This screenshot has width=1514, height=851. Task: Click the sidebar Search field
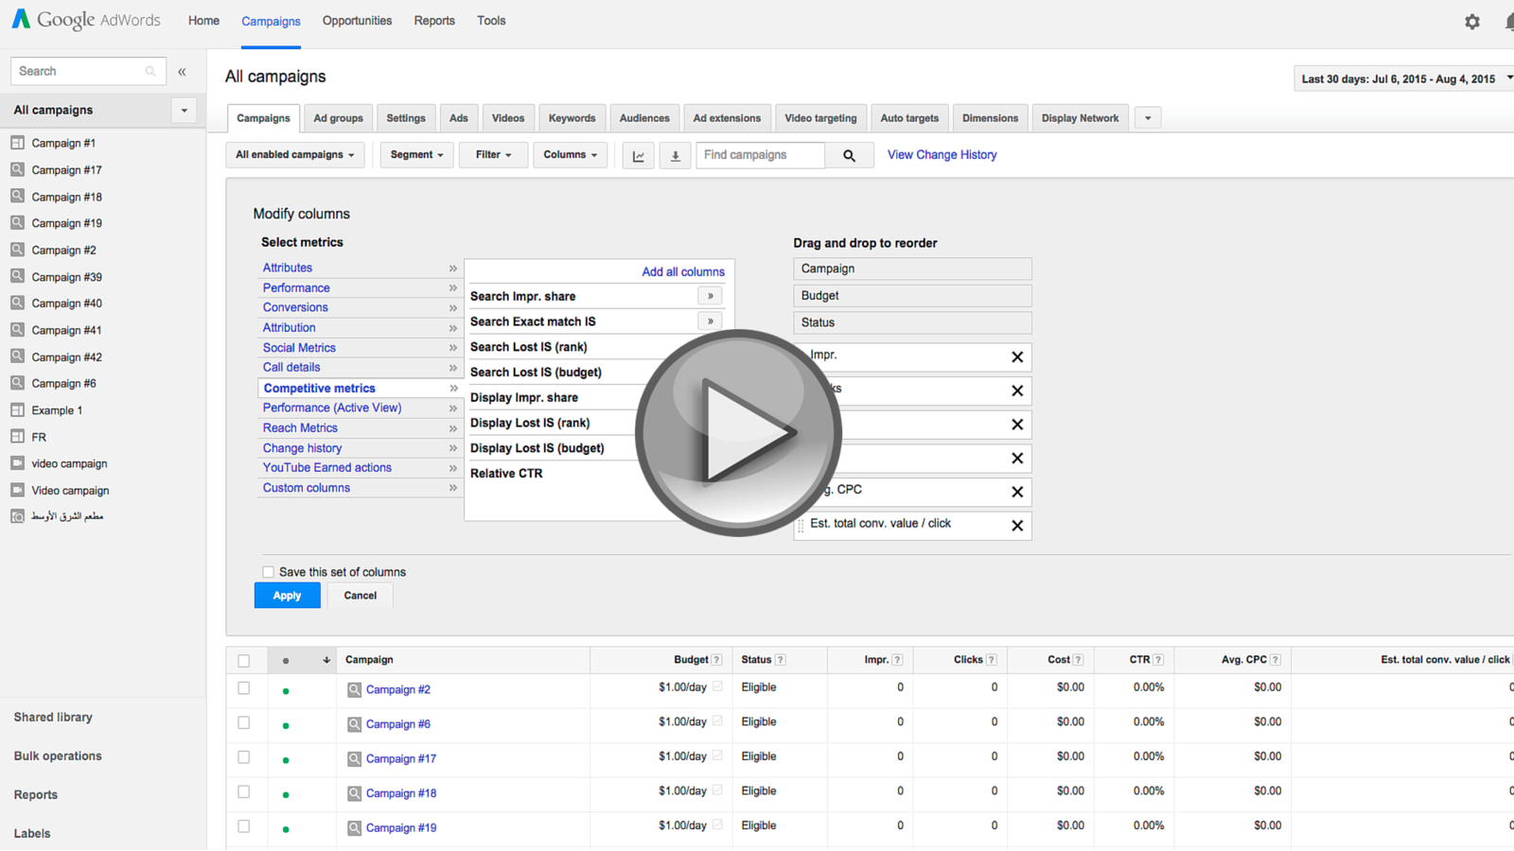tap(88, 71)
